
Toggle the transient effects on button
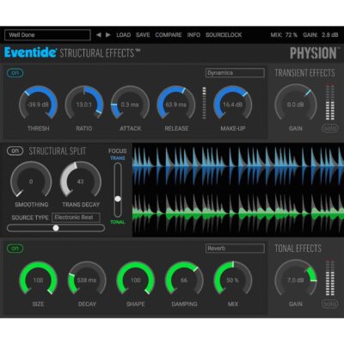(x=15, y=73)
